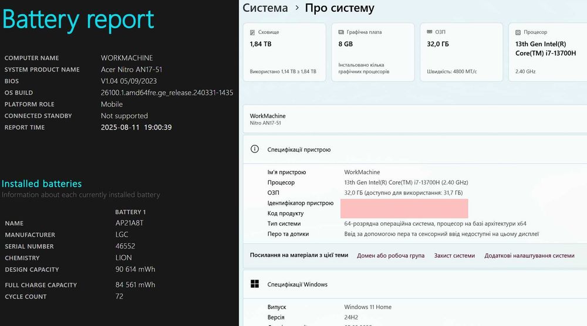
Task: Open the Сховище 1,84 ТВ card
Action: pyautogui.click(x=285, y=52)
